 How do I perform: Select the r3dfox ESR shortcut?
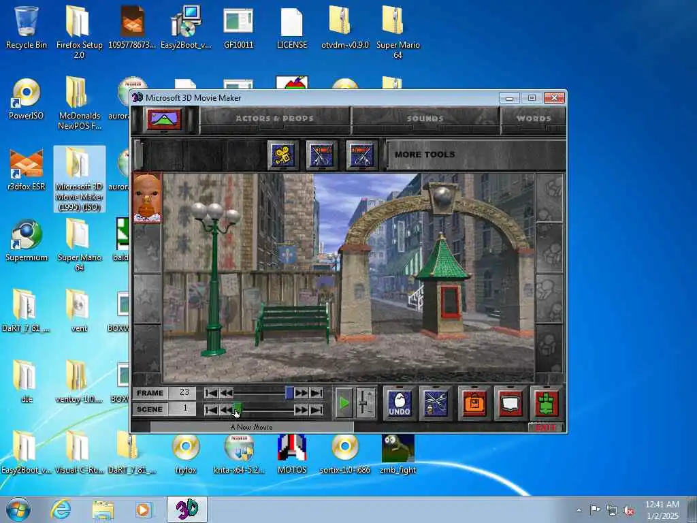click(27, 170)
